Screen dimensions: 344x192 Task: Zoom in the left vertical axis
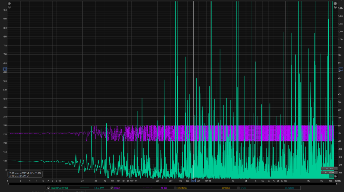(x=10, y=3)
